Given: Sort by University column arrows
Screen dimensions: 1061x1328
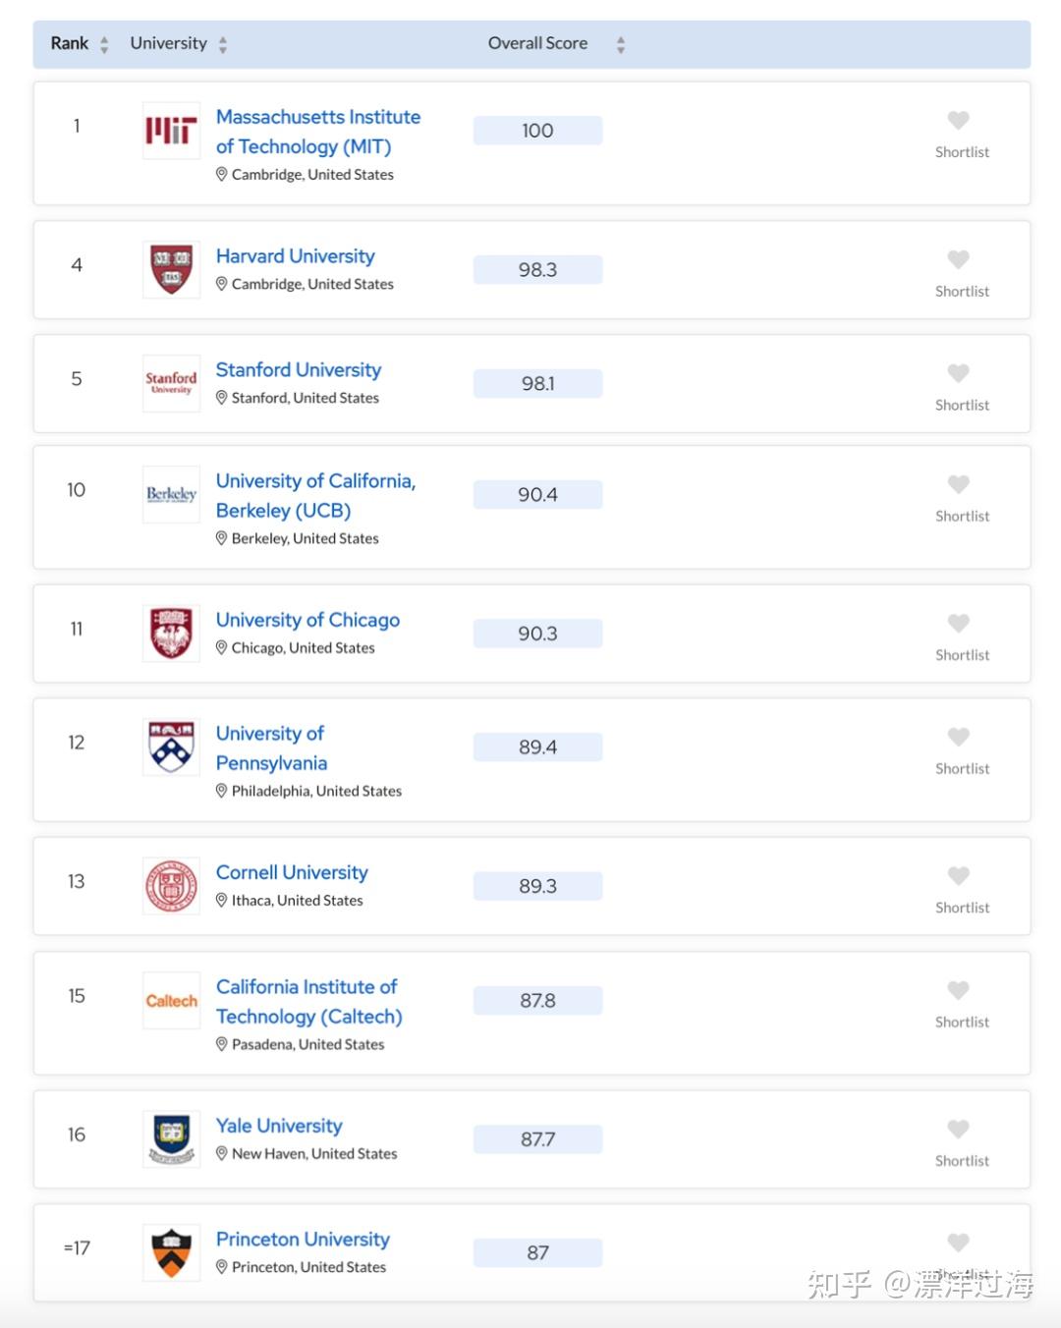Looking at the screenshot, I should [x=223, y=44].
